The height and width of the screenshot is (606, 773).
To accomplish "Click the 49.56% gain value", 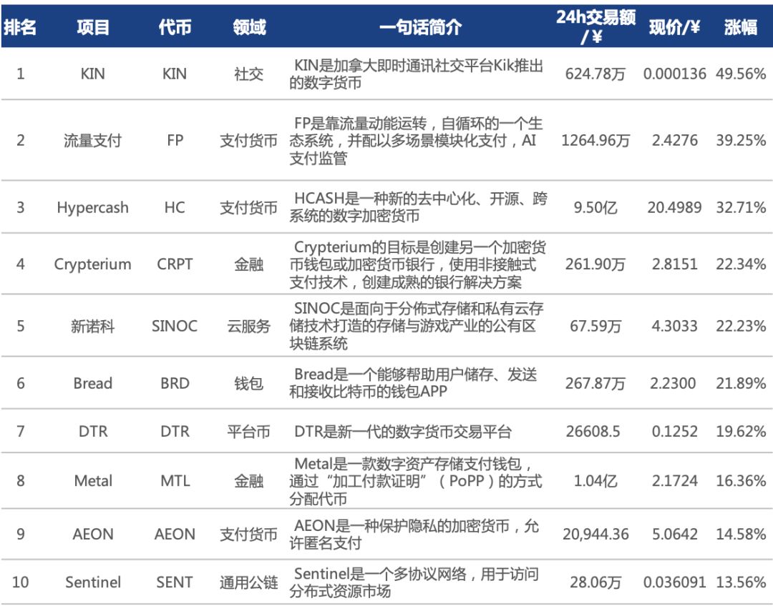I will tap(741, 74).
